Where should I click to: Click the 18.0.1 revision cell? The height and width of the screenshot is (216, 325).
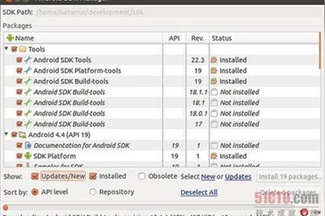[198, 113]
